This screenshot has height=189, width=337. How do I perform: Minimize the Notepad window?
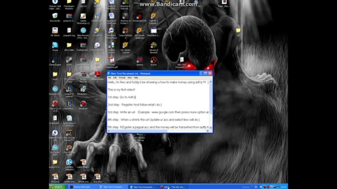(201, 73)
